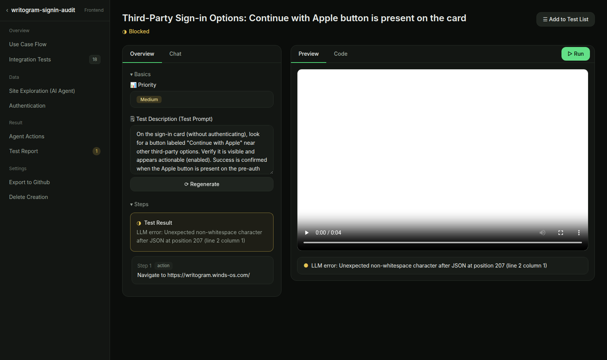Click the Test Result half-circle icon
The image size is (607, 360).
[x=139, y=223]
